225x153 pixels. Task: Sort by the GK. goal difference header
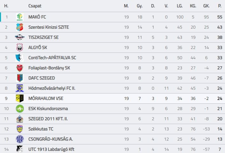click(206, 6)
